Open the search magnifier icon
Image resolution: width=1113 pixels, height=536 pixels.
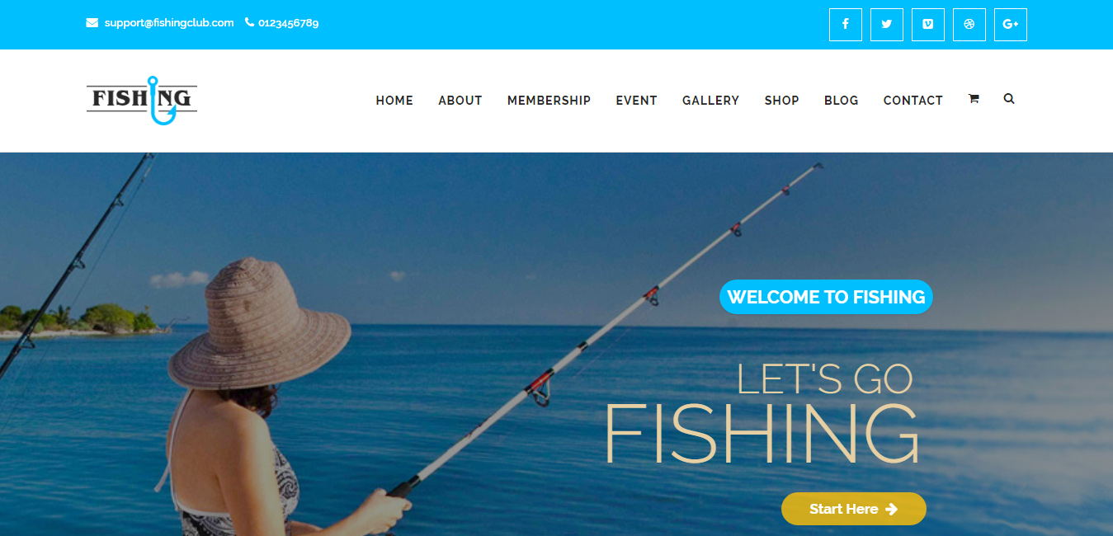click(1009, 99)
